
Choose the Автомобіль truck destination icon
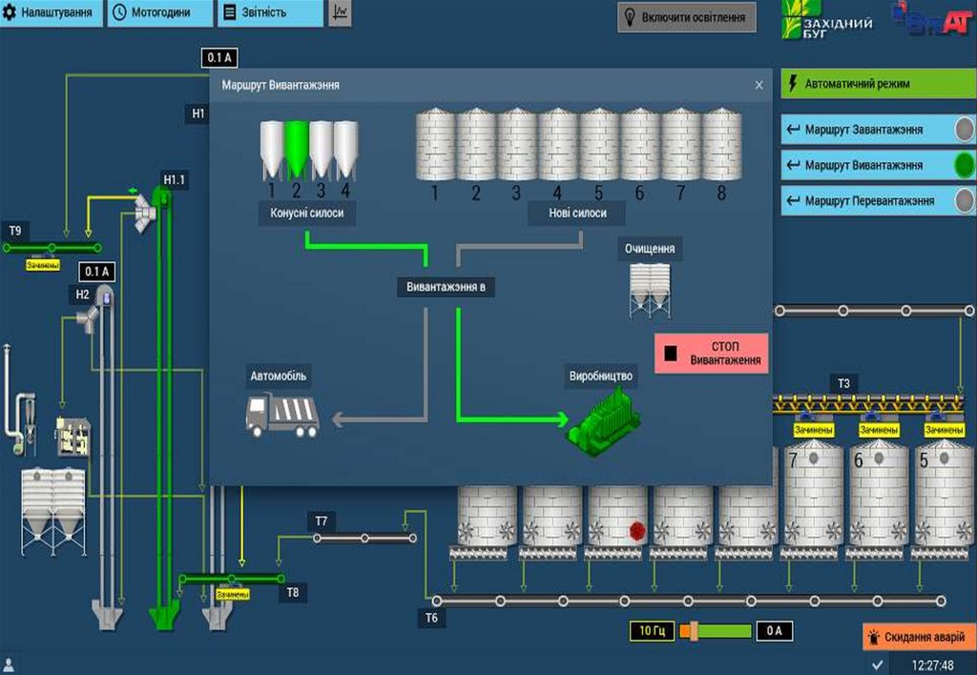click(282, 414)
